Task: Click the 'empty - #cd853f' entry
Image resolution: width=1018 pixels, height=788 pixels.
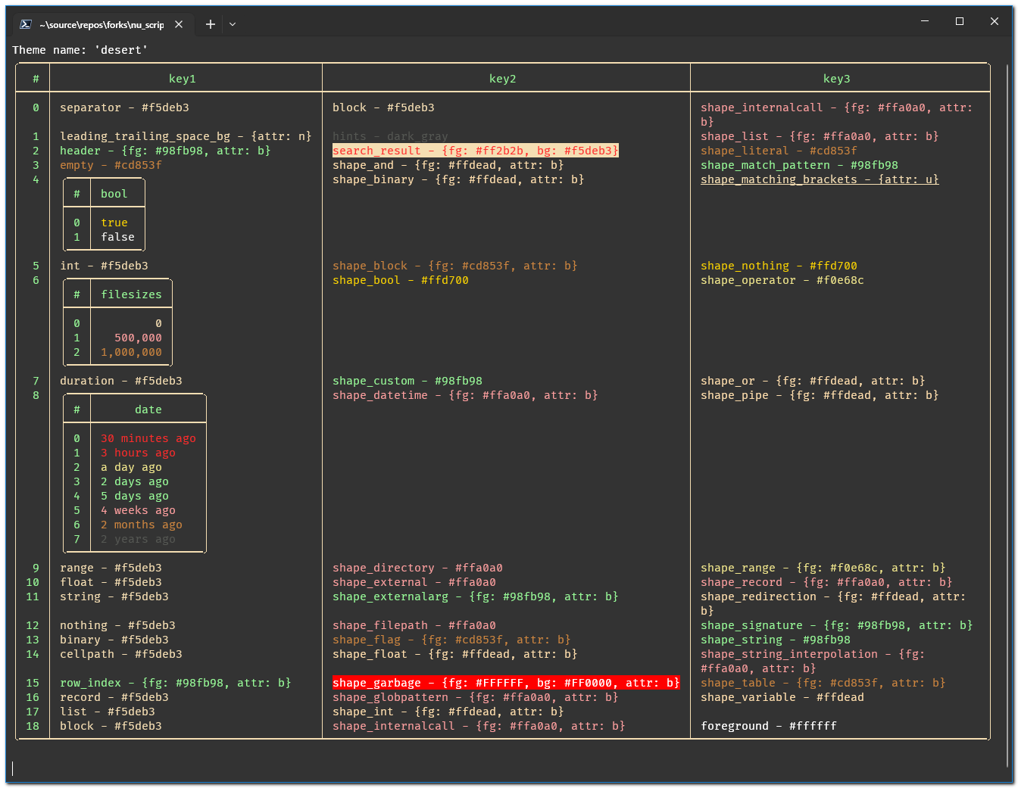Action: (x=111, y=165)
